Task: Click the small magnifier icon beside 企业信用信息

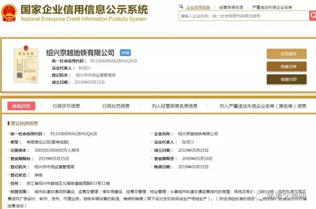Action: click(181, 7)
